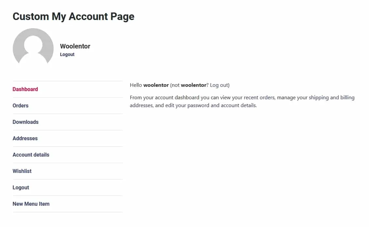The width and height of the screenshot is (369, 227).
Task: Click the "From your account dashboard" paragraph text
Action: 164,98
